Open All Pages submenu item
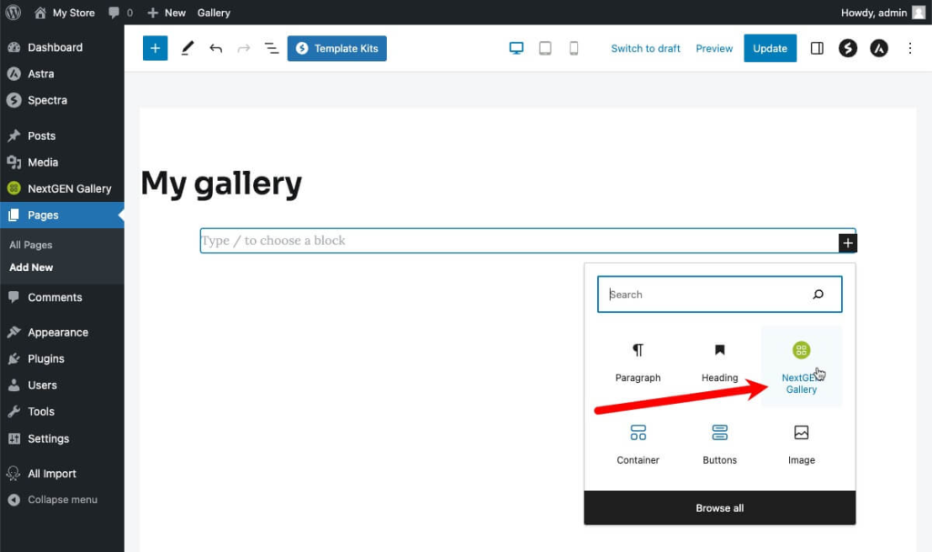932x552 pixels. pyautogui.click(x=31, y=245)
